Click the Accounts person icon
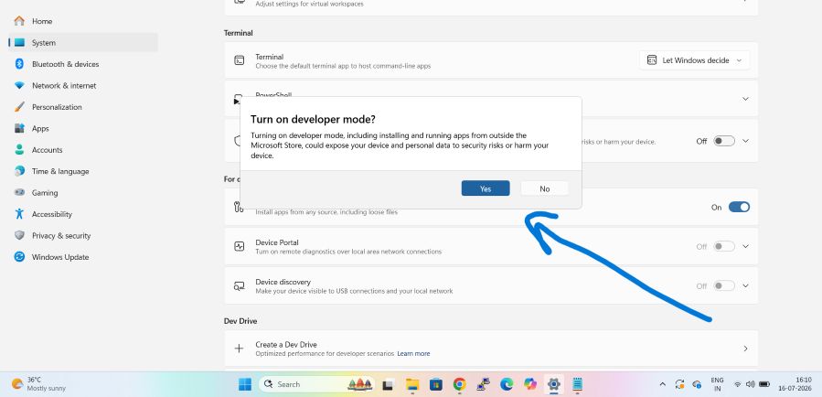The image size is (822, 397). tap(19, 150)
